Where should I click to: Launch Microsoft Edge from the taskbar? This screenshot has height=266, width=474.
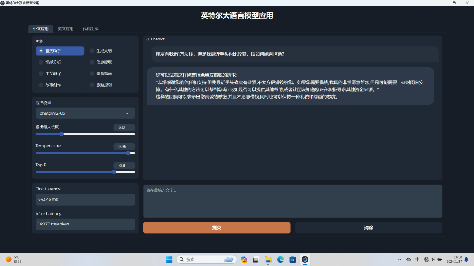point(280,259)
